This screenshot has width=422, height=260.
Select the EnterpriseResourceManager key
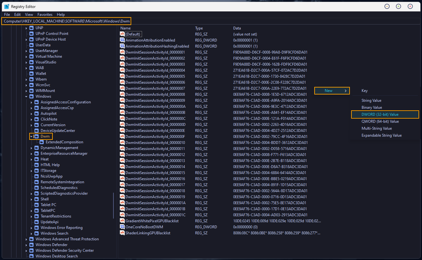(x=64, y=153)
